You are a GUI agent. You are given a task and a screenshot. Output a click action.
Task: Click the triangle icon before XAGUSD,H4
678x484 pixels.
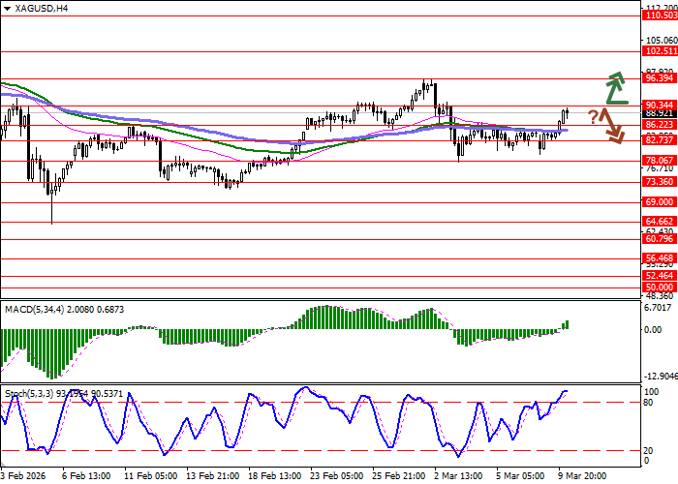coord(6,8)
